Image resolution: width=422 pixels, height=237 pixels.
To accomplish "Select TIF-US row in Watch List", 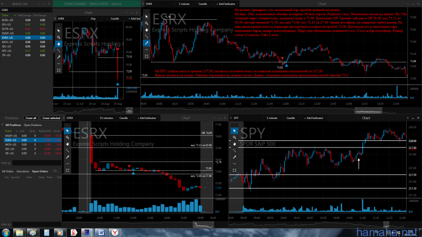I will point(26,55).
